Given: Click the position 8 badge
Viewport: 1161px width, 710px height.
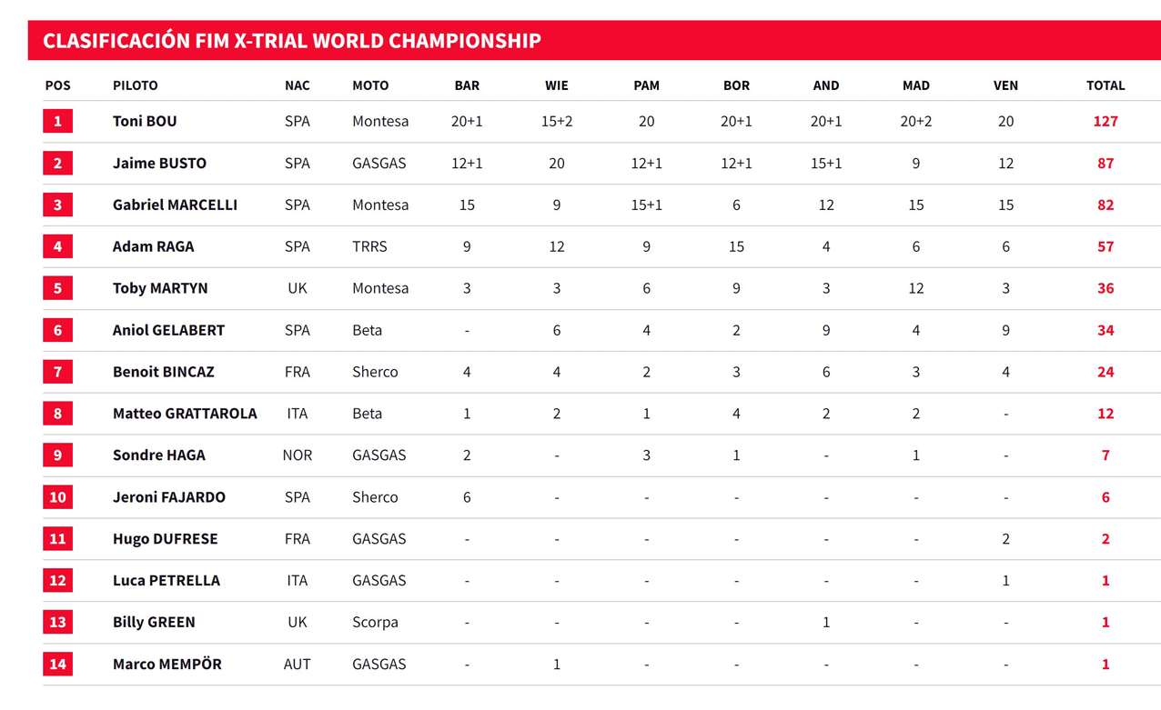Looking at the screenshot, I should 57,414.
